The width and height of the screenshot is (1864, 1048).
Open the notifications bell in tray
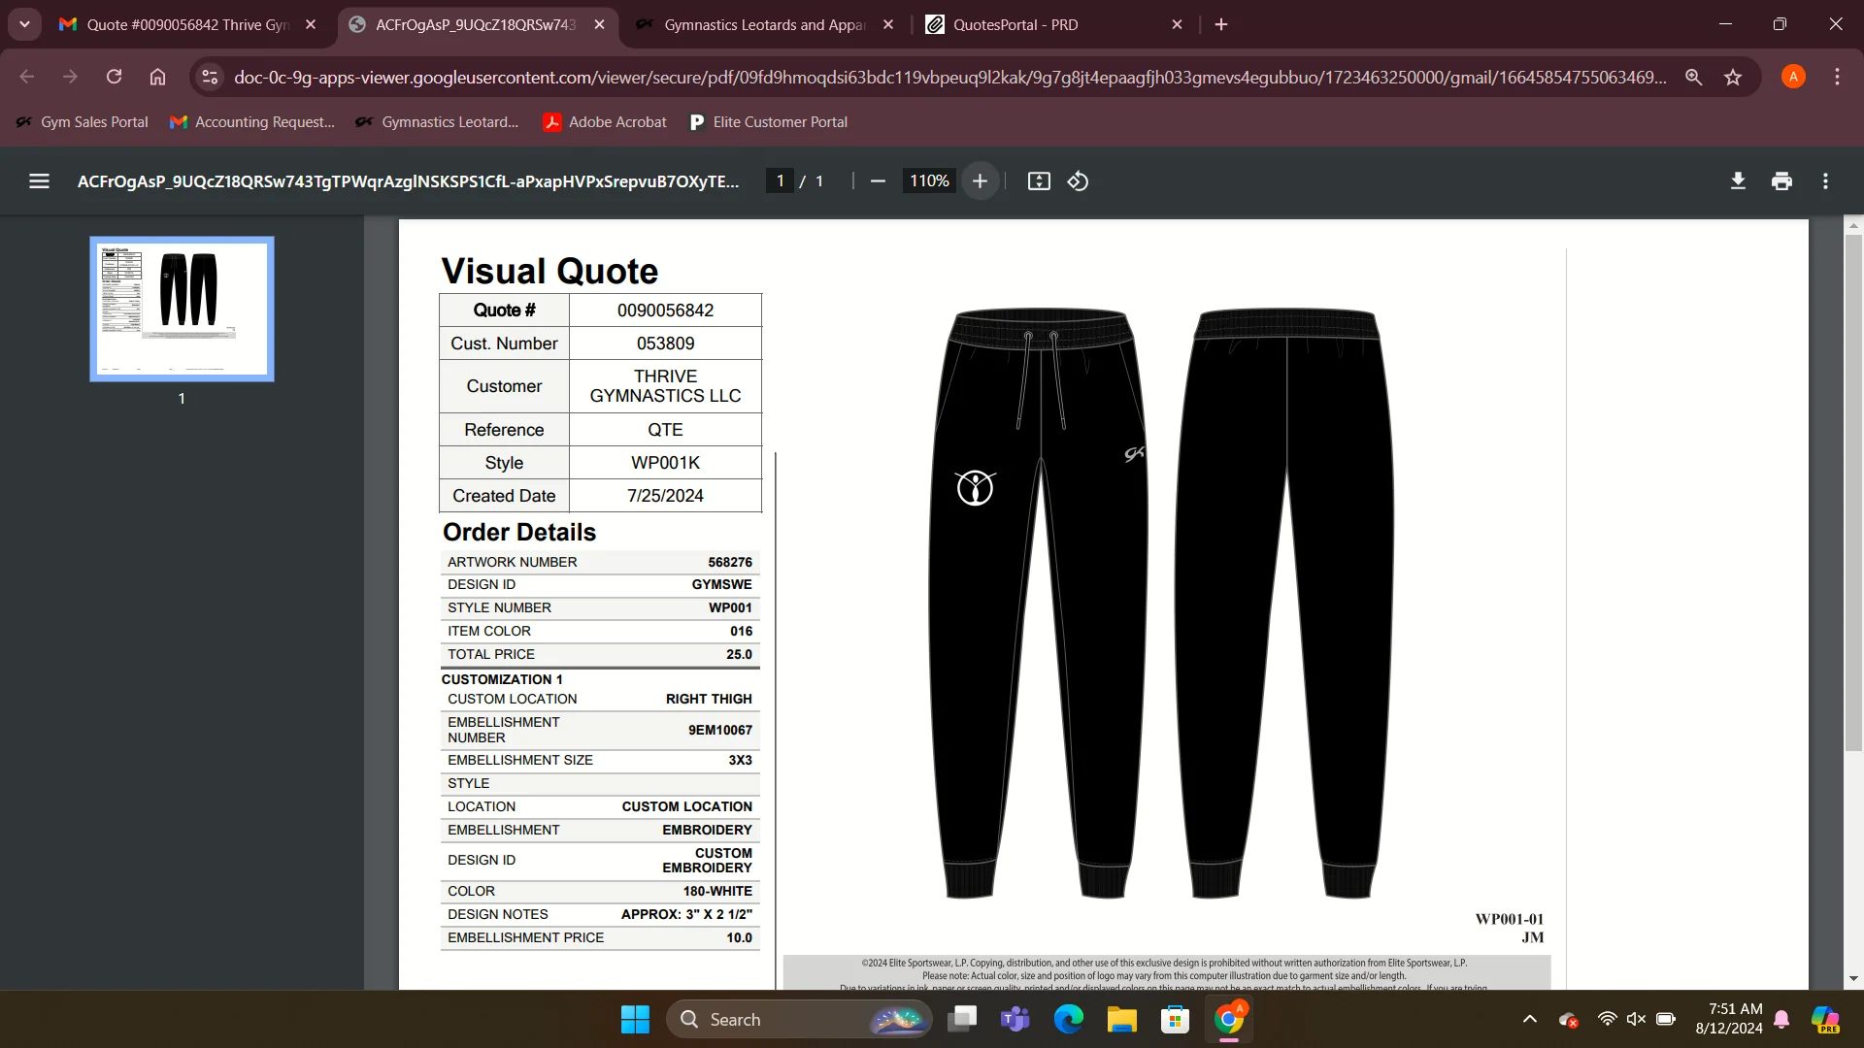click(1781, 1019)
